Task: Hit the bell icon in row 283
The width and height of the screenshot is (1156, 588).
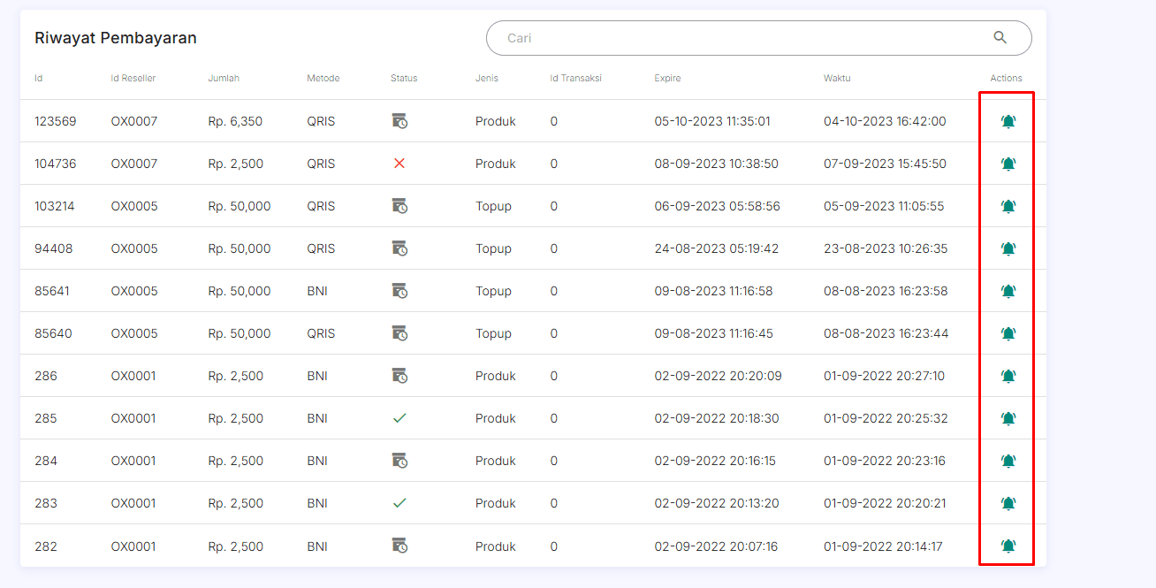Action: coord(1008,503)
